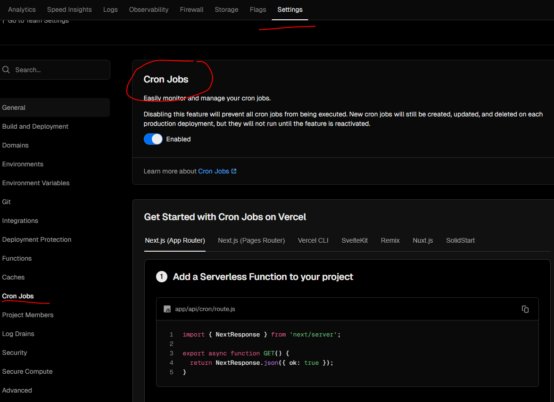Switch to the Nuxt.js tab
This screenshot has width=554, height=402.
(422, 240)
